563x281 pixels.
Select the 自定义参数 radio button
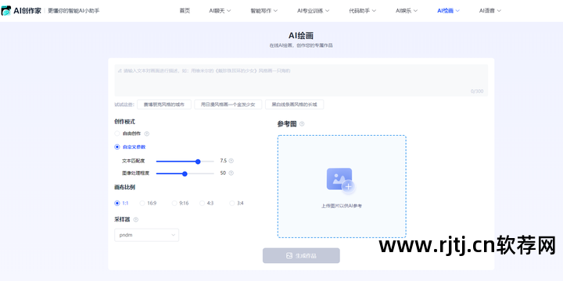[117, 147]
